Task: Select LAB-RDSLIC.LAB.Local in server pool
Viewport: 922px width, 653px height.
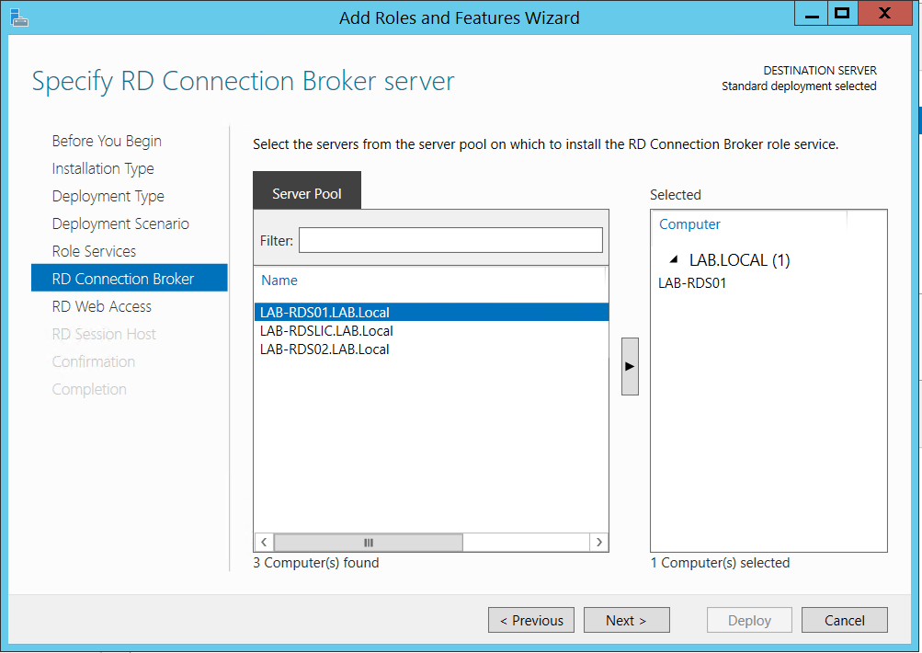Action: (x=326, y=331)
